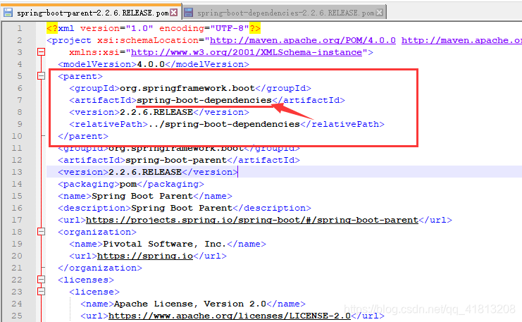
Task: Click the second maven.apache.org schema link
Action: click(461, 40)
